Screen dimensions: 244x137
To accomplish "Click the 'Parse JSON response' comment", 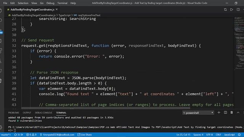I will 54,73.
